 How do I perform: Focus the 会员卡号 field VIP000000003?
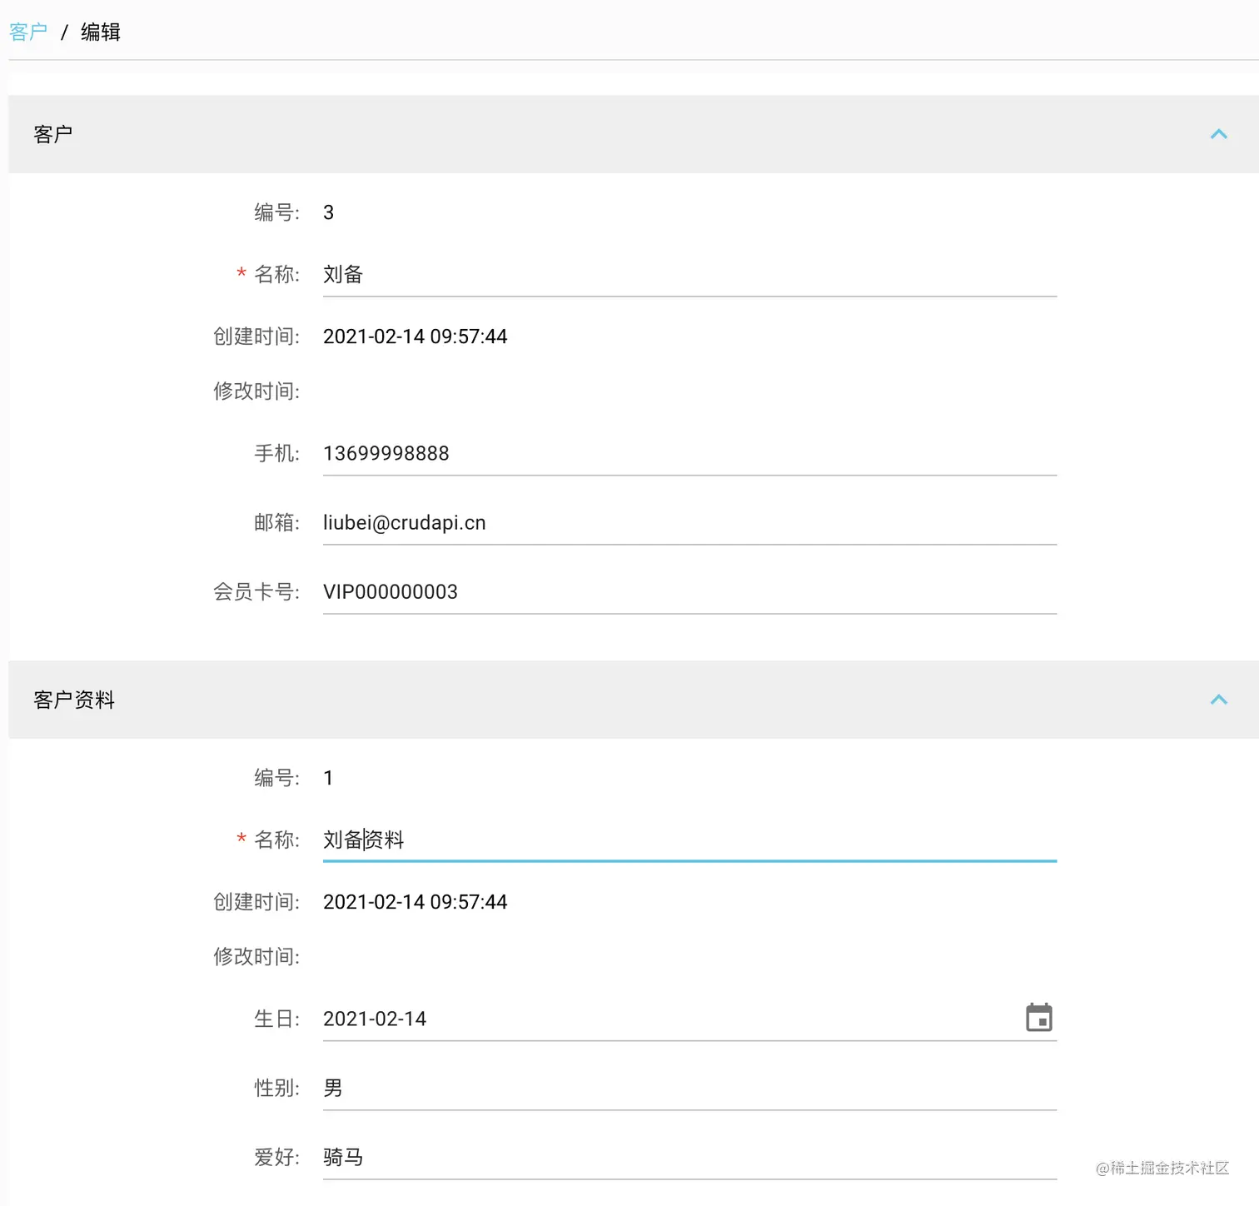point(689,592)
